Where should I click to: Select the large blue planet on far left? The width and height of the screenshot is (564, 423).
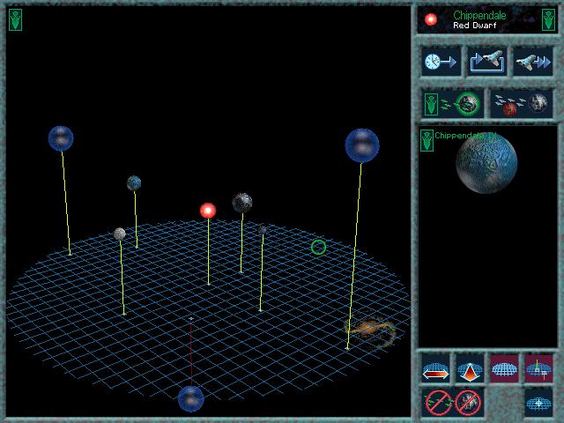[61, 138]
